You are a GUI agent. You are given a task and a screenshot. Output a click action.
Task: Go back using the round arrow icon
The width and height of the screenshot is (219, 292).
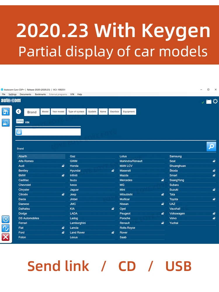coord(18,111)
